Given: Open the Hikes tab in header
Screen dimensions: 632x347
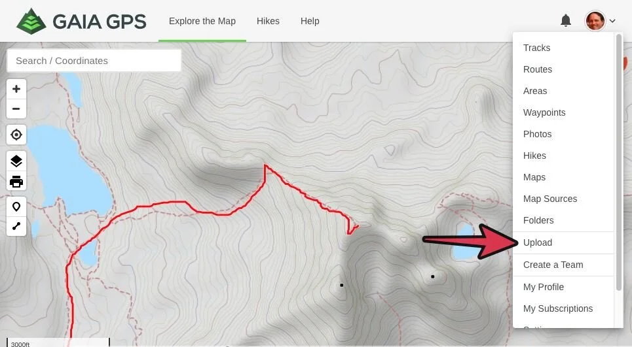Looking at the screenshot, I should click(x=268, y=21).
